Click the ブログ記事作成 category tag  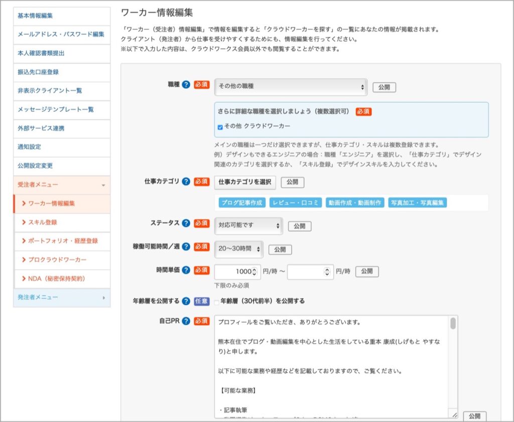(x=242, y=203)
